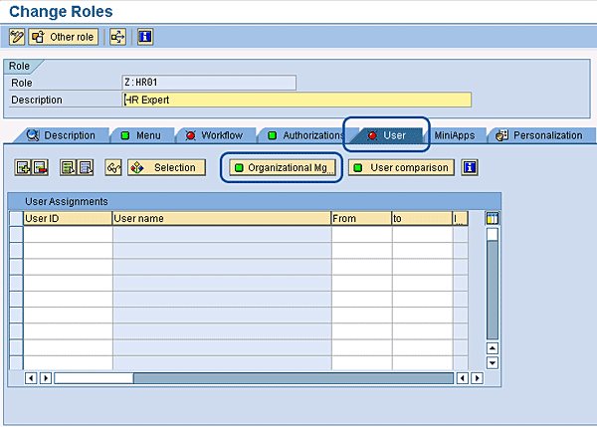Click the Selection button

[x=166, y=167]
